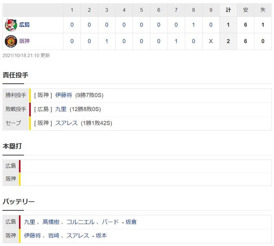
Task: Open save pitcher スアレス profile link
Action: (67, 123)
